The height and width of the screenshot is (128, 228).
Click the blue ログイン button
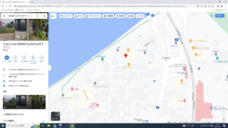(220, 16)
